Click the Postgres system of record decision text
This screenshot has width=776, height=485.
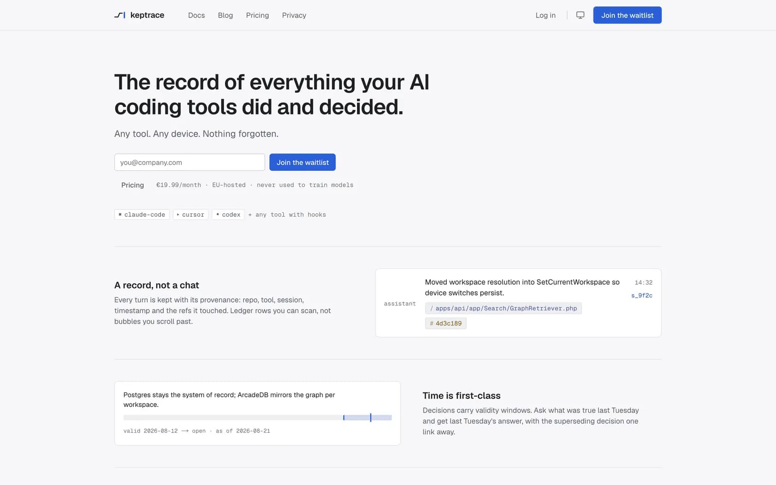[229, 400]
